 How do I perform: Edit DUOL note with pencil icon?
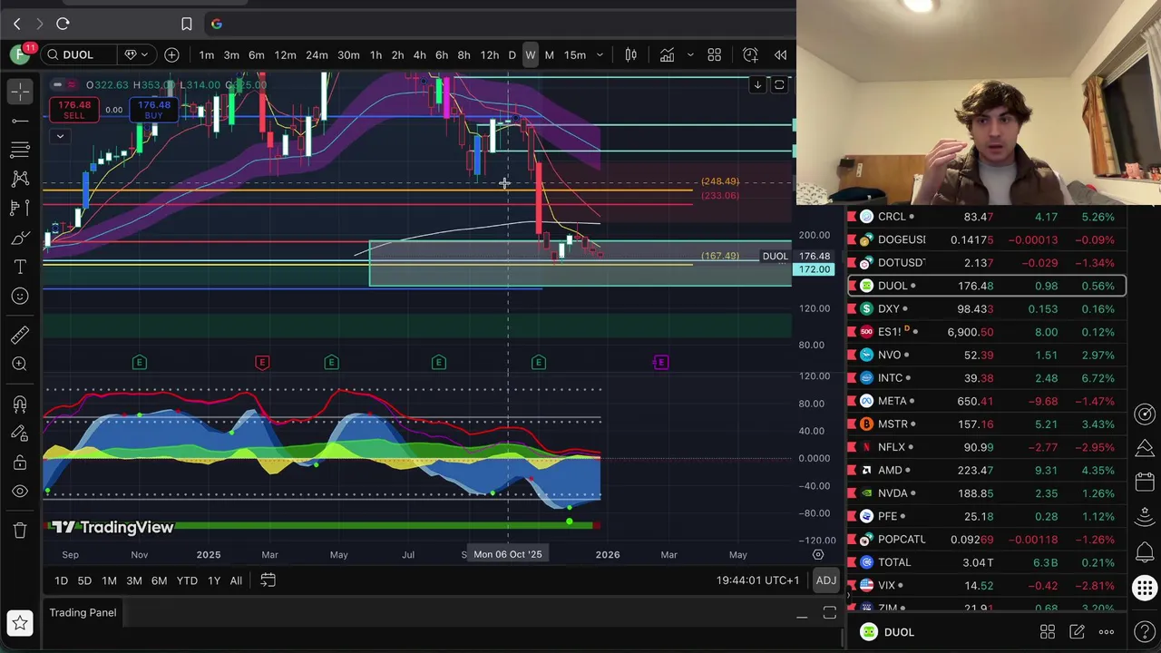[1077, 632]
